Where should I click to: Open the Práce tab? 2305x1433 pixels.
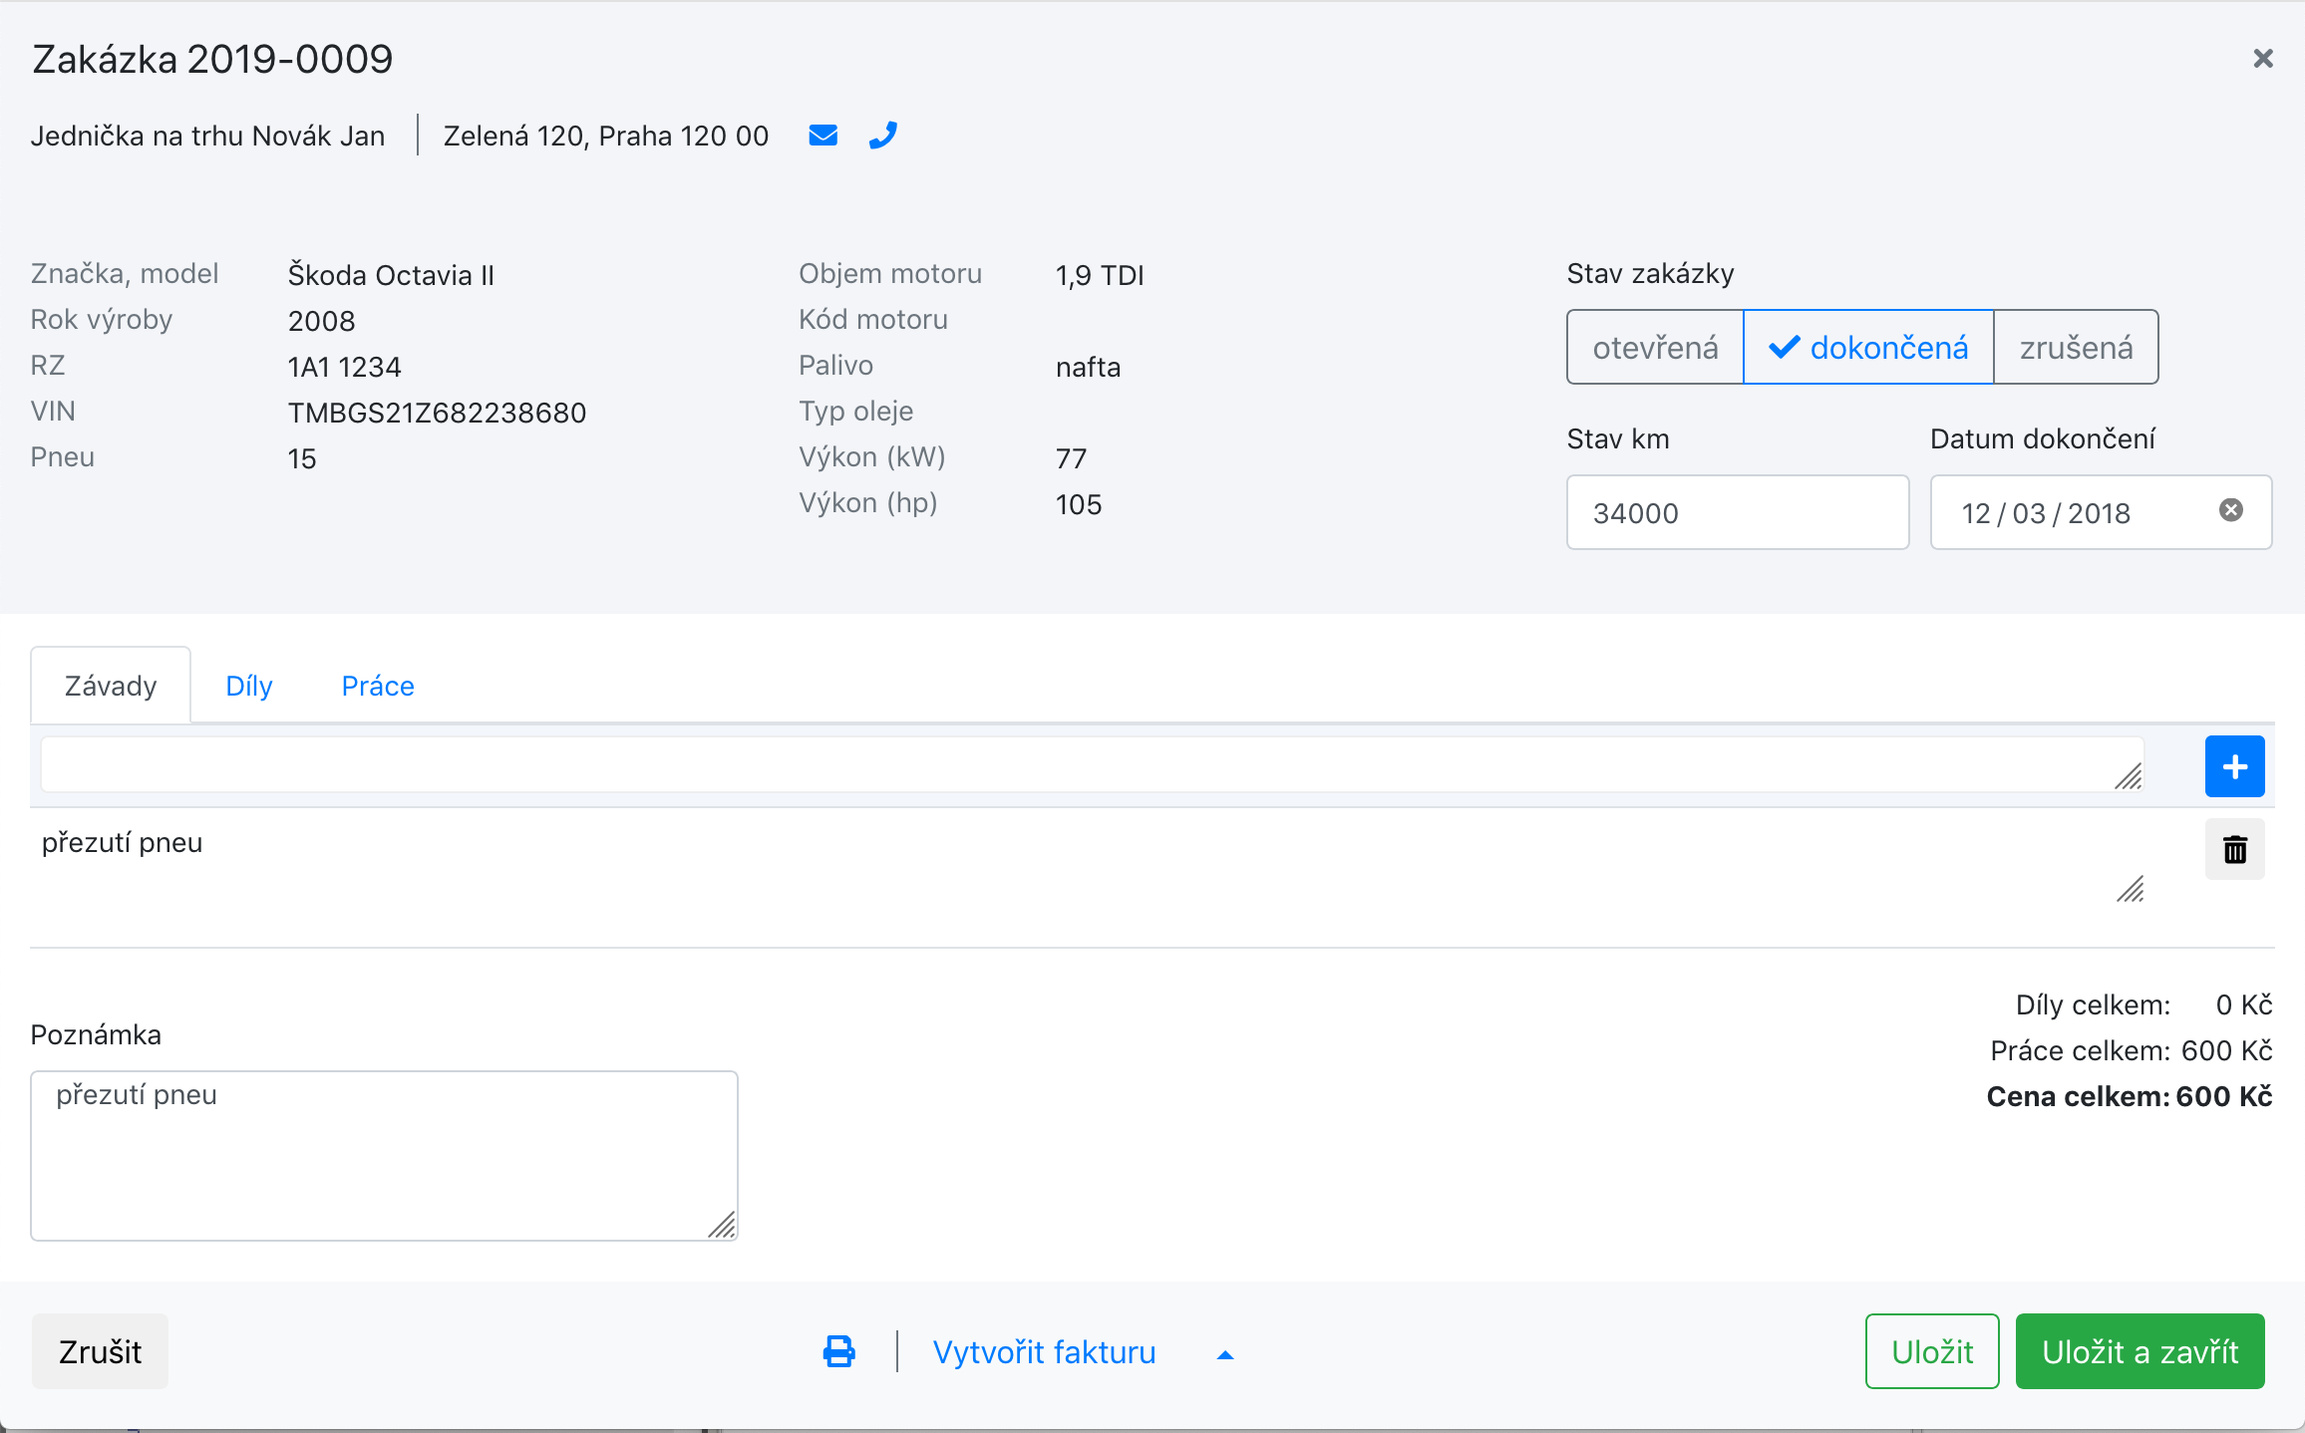coord(377,686)
